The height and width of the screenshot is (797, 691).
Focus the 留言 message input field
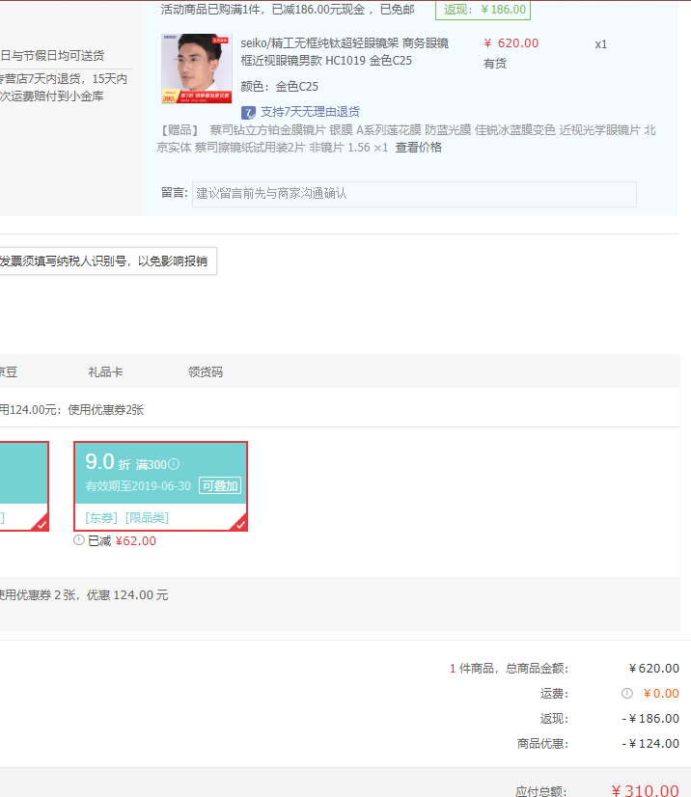click(414, 194)
